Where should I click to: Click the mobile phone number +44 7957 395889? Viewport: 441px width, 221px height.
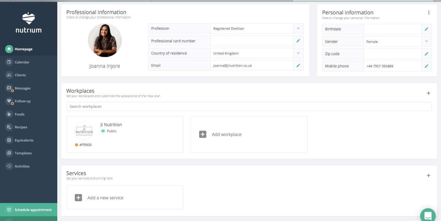[x=380, y=66]
